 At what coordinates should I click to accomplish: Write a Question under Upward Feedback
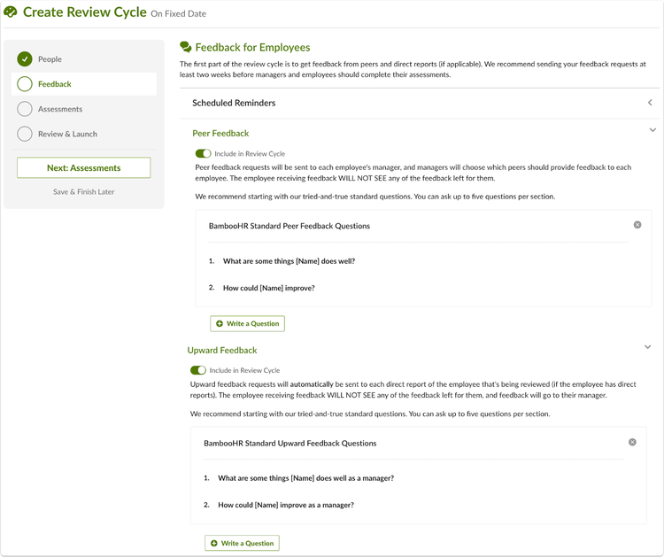point(243,543)
